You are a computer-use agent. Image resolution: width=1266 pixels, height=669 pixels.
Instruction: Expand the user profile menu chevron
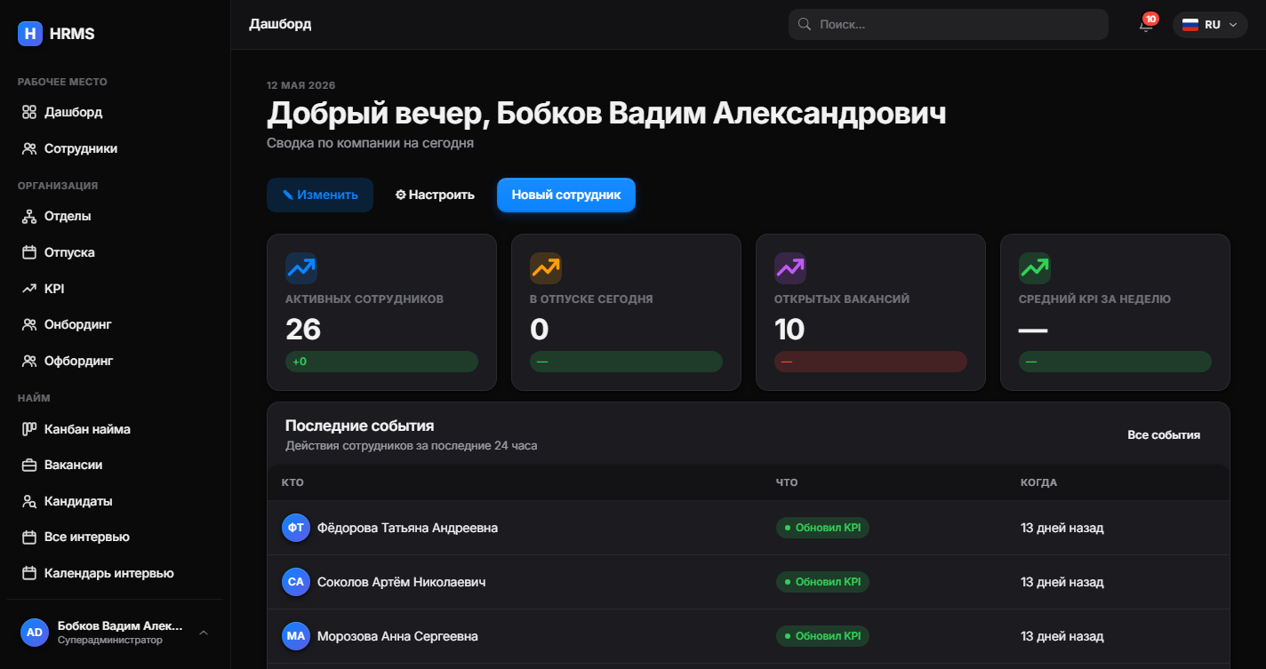point(203,633)
